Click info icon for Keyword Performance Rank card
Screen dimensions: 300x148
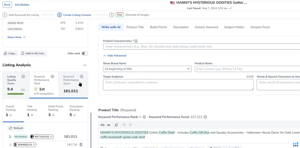[52, 76]
